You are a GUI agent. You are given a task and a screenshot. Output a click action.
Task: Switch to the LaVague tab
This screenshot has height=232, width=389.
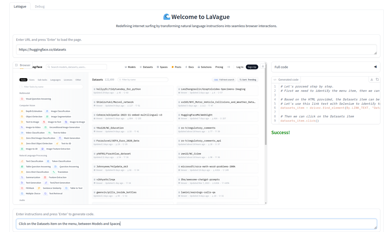click(20, 6)
